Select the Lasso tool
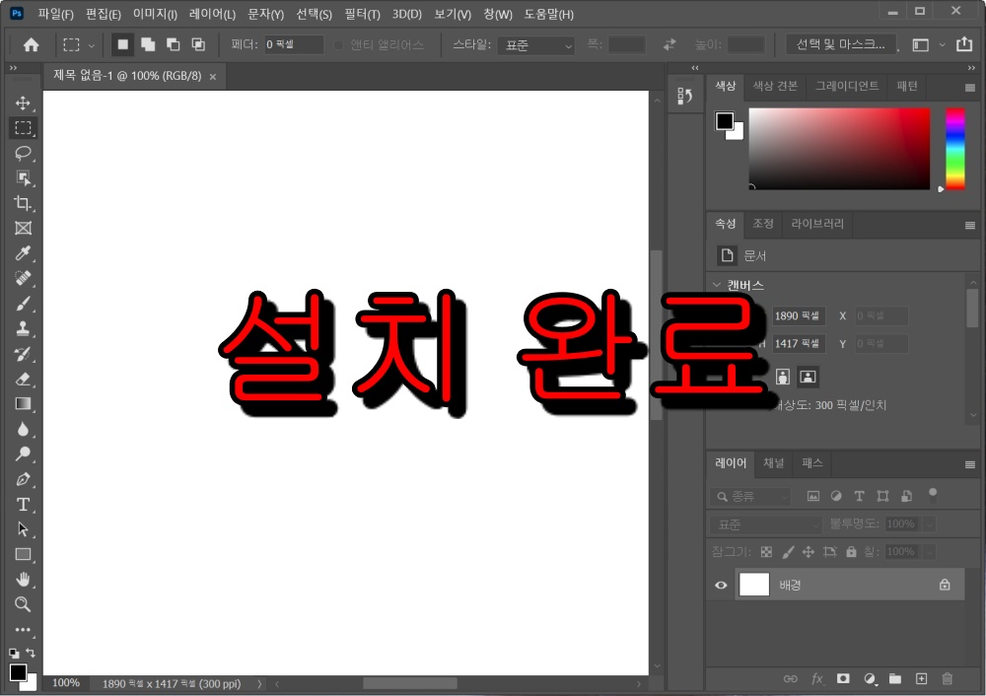 25,153
